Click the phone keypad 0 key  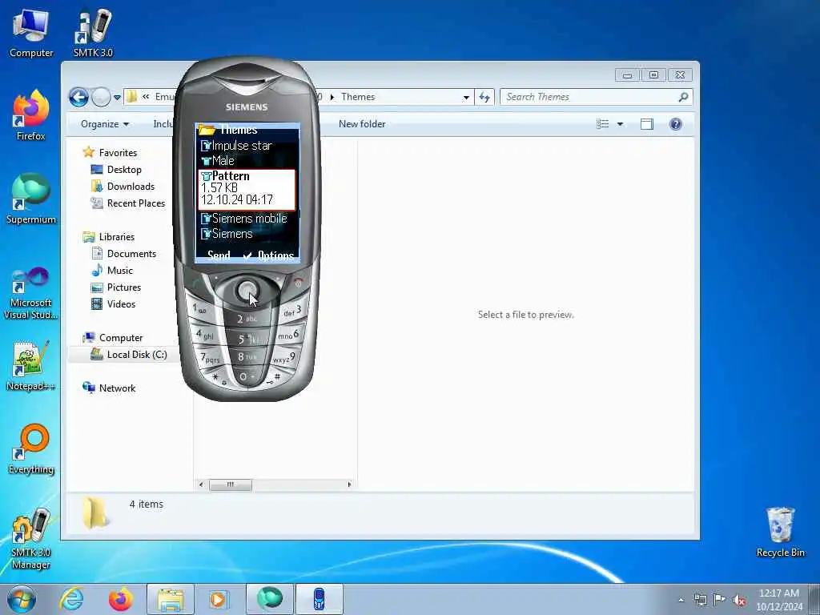coord(247,376)
